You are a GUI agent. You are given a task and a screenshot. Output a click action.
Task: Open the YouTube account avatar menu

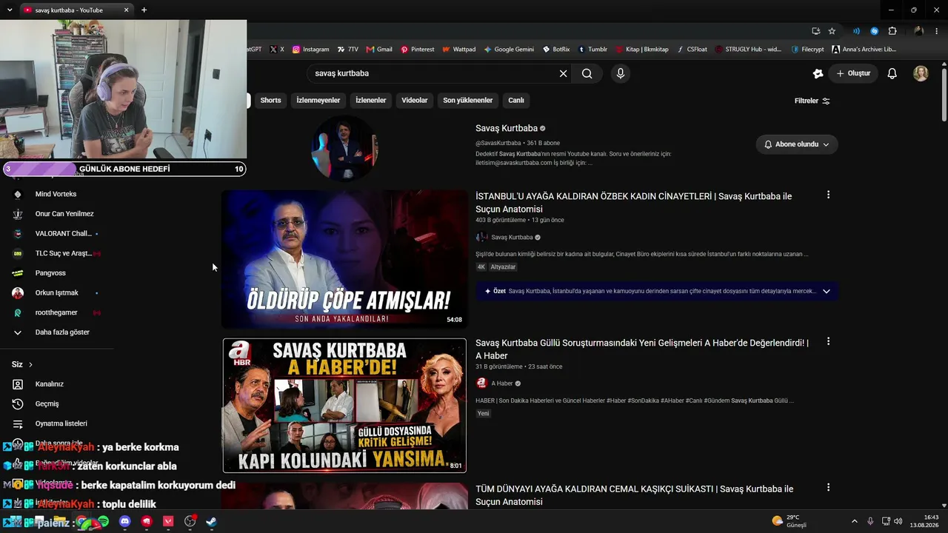921,73
